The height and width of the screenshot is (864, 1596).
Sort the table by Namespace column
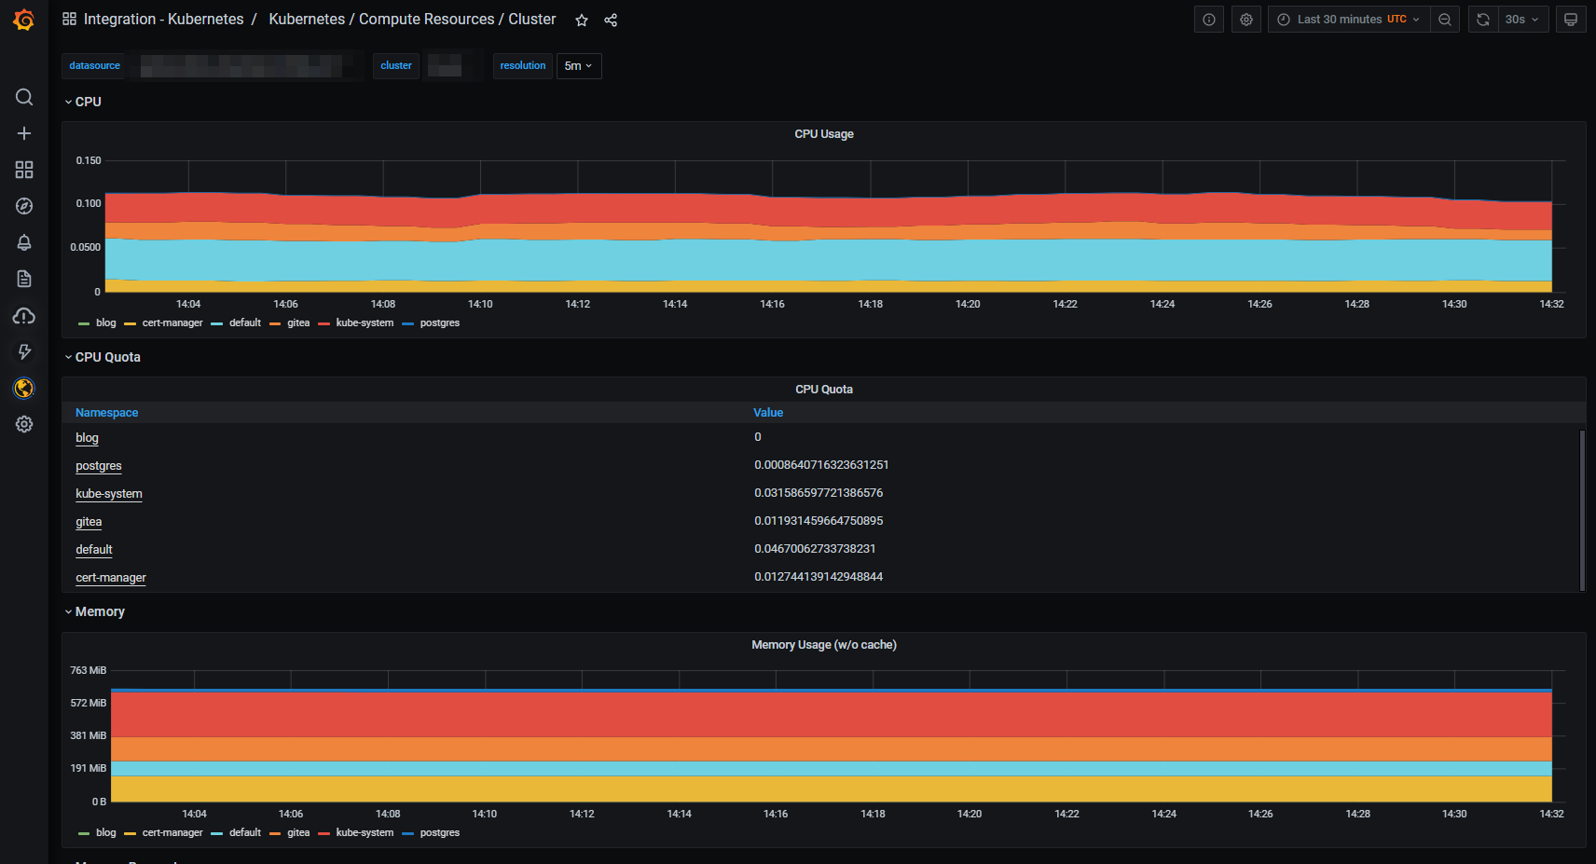click(x=107, y=413)
